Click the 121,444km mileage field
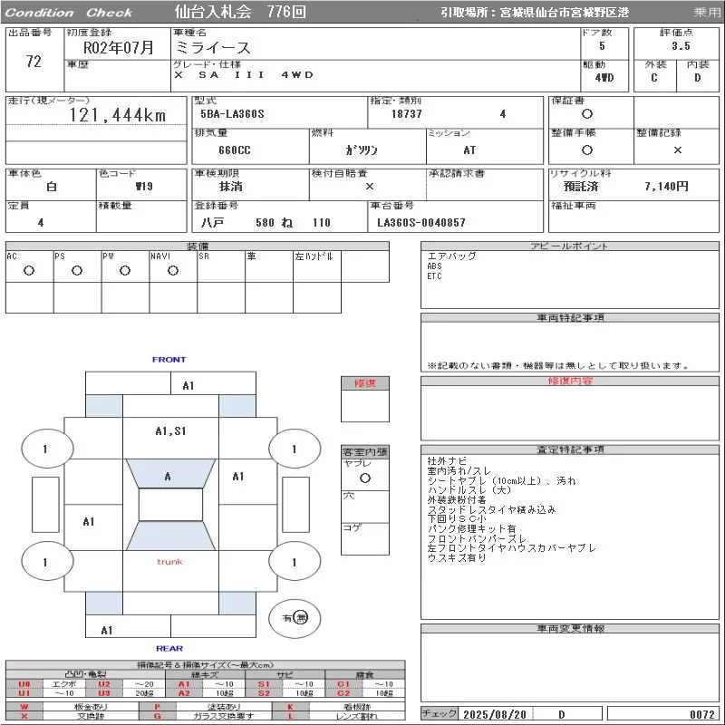The height and width of the screenshot is (725, 725). tap(118, 115)
